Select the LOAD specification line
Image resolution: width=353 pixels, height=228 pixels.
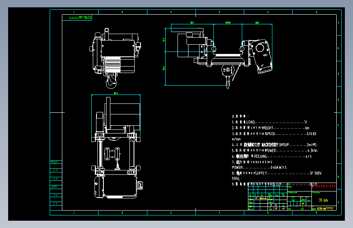pyautogui.click(x=269, y=122)
